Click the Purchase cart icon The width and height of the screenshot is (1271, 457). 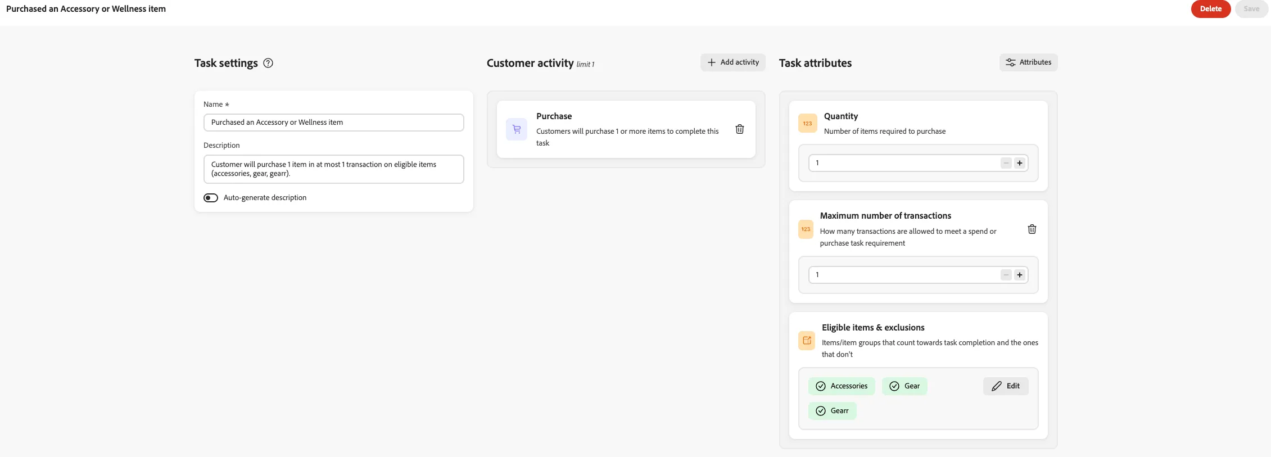tap(517, 129)
